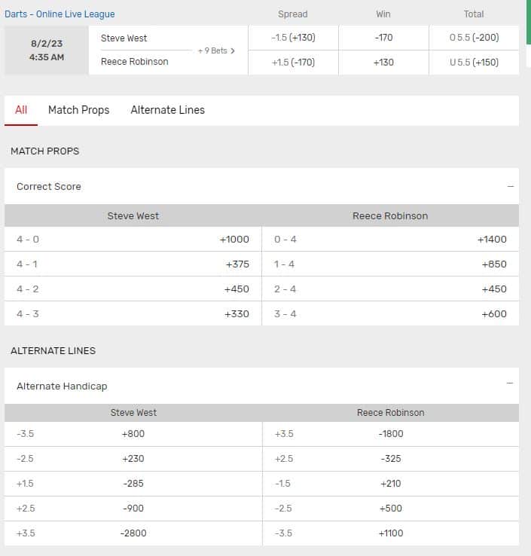Choose 0 - 4 correct score at +1400
This screenshot has height=556, width=531.
390,240
